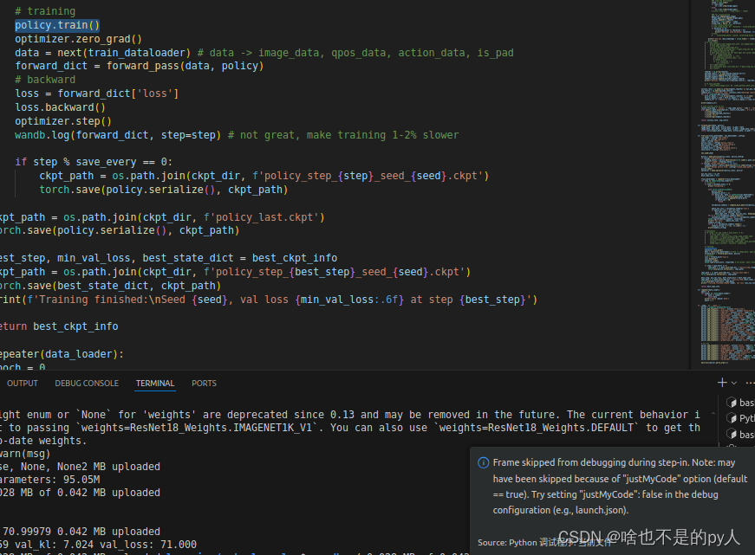This screenshot has width=755, height=555.
Task: Open terminal more actions ellipsis icon
Action: tap(749, 383)
